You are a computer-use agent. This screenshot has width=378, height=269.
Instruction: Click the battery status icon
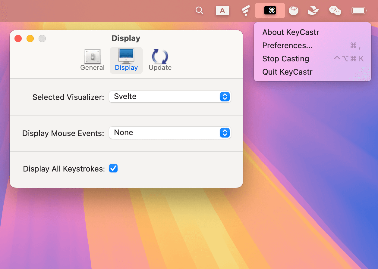359,11
